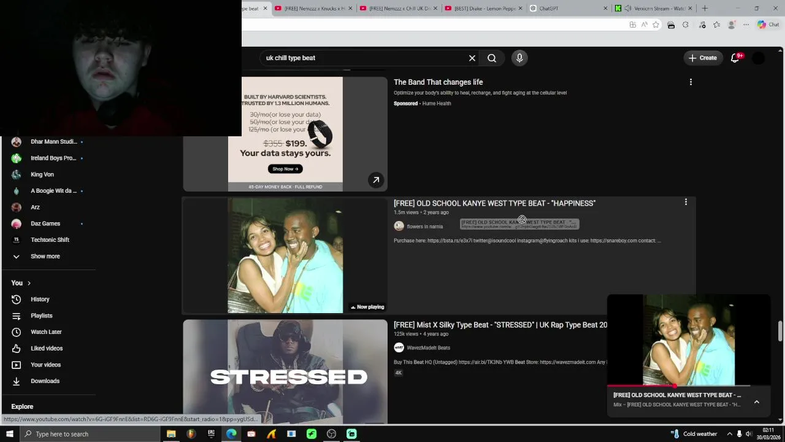Close the ChatGPT browser tab

click(x=605, y=8)
